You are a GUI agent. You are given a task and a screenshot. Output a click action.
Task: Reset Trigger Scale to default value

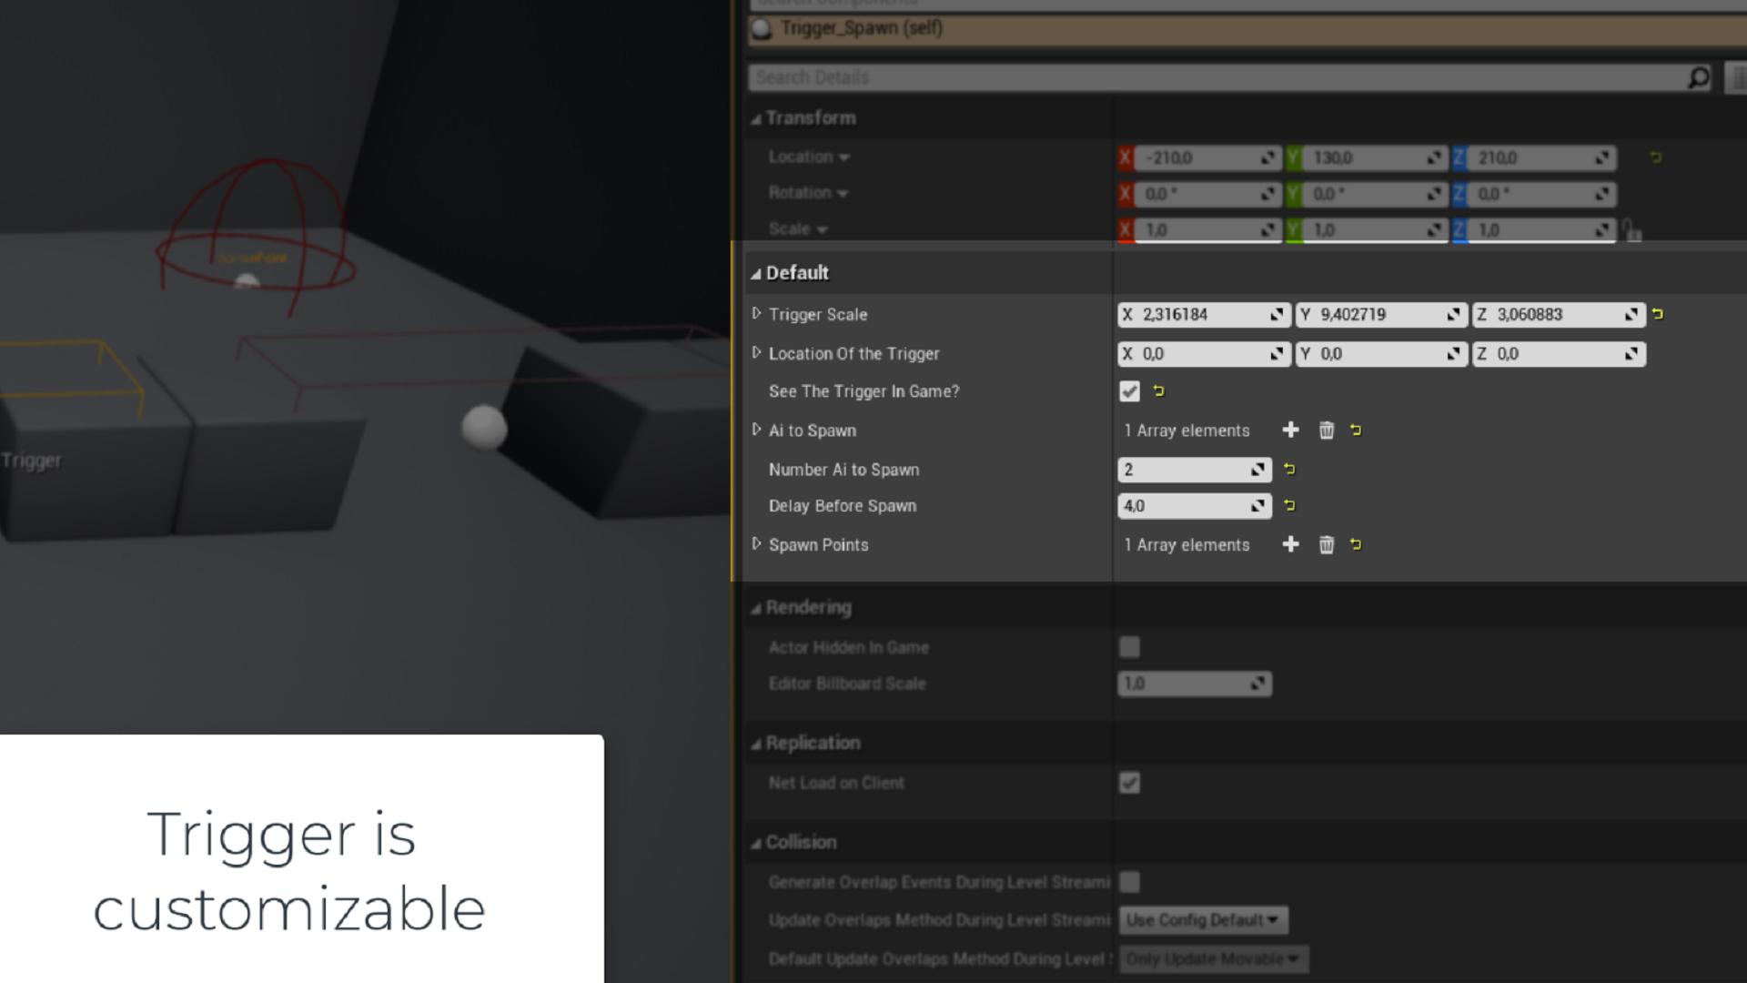tap(1658, 314)
